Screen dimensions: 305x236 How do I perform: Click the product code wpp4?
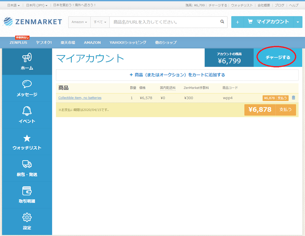click(x=228, y=98)
